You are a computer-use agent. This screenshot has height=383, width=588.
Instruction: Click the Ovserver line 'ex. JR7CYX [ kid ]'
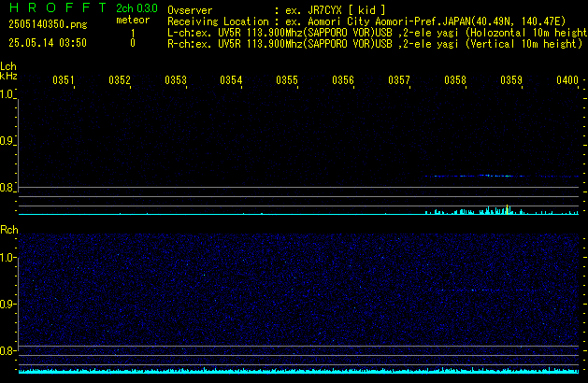point(336,10)
